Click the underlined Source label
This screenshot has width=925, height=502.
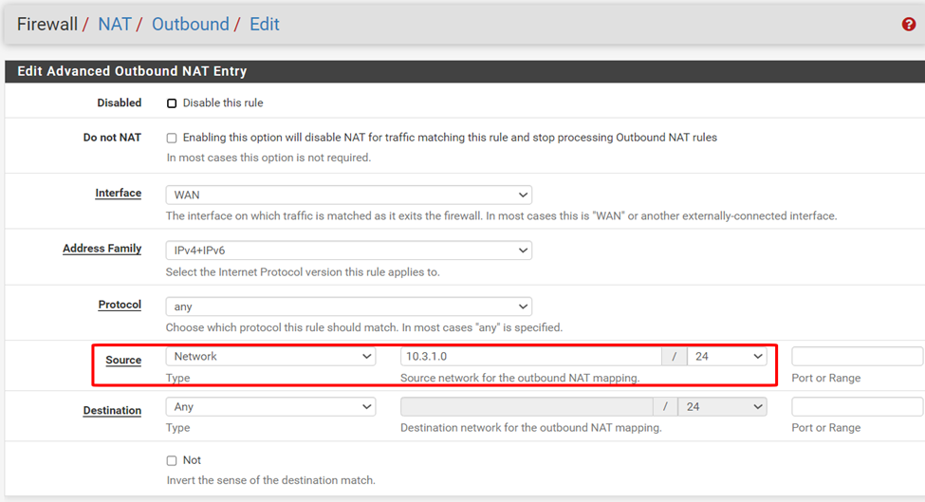pos(123,361)
